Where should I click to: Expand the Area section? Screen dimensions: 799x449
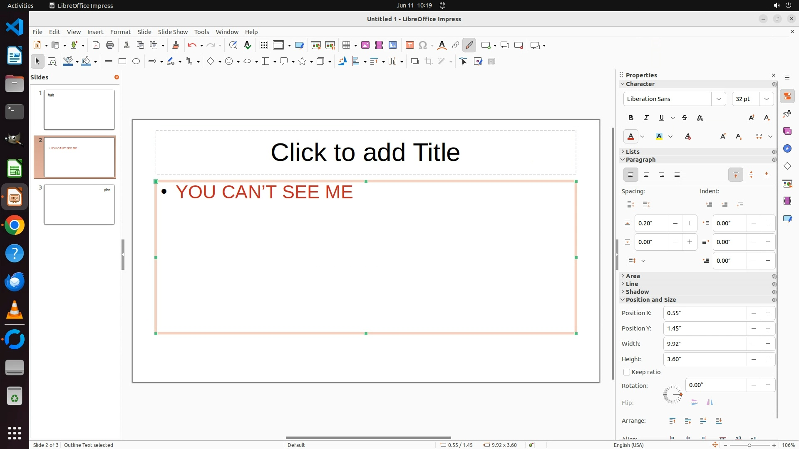pyautogui.click(x=633, y=276)
